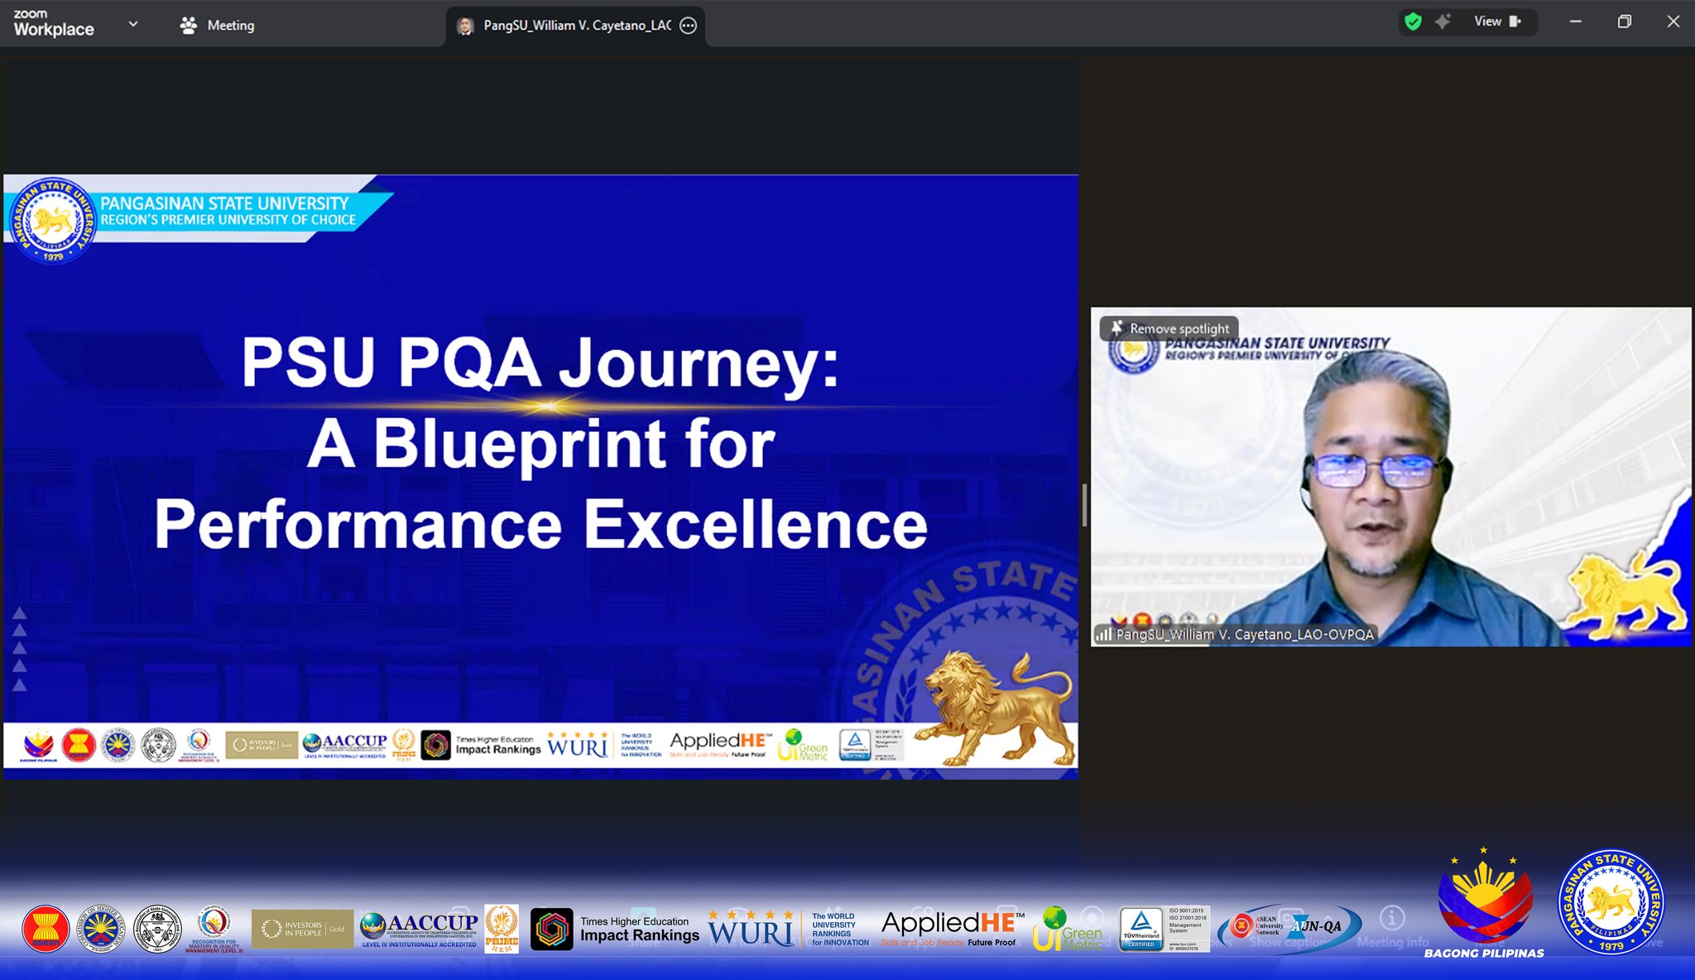Click the divider handle beside shared screen
The image size is (1695, 980).
pyautogui.click(x=1084, y=505)
